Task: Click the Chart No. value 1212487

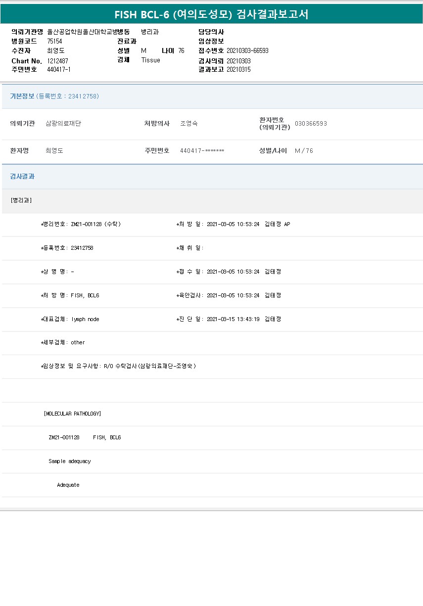Action: [x=58, y=61]
